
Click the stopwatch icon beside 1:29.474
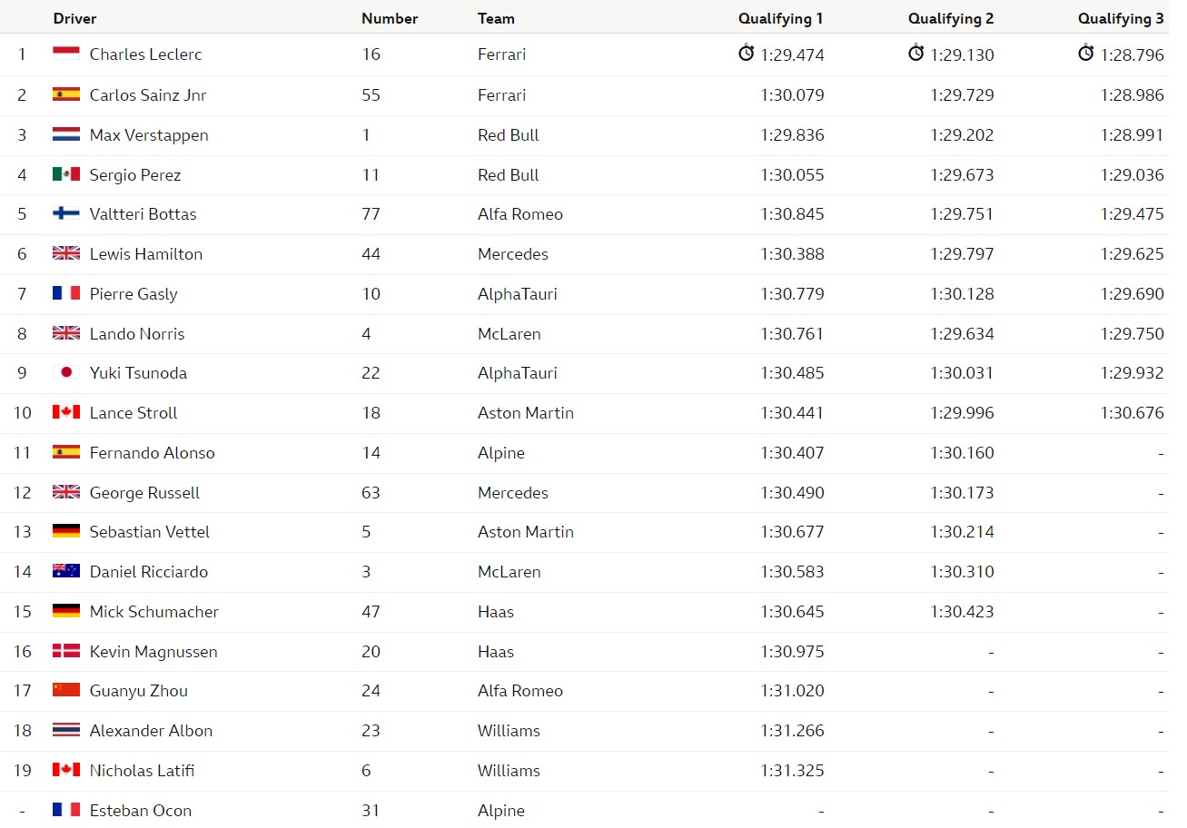coord(747,54)
